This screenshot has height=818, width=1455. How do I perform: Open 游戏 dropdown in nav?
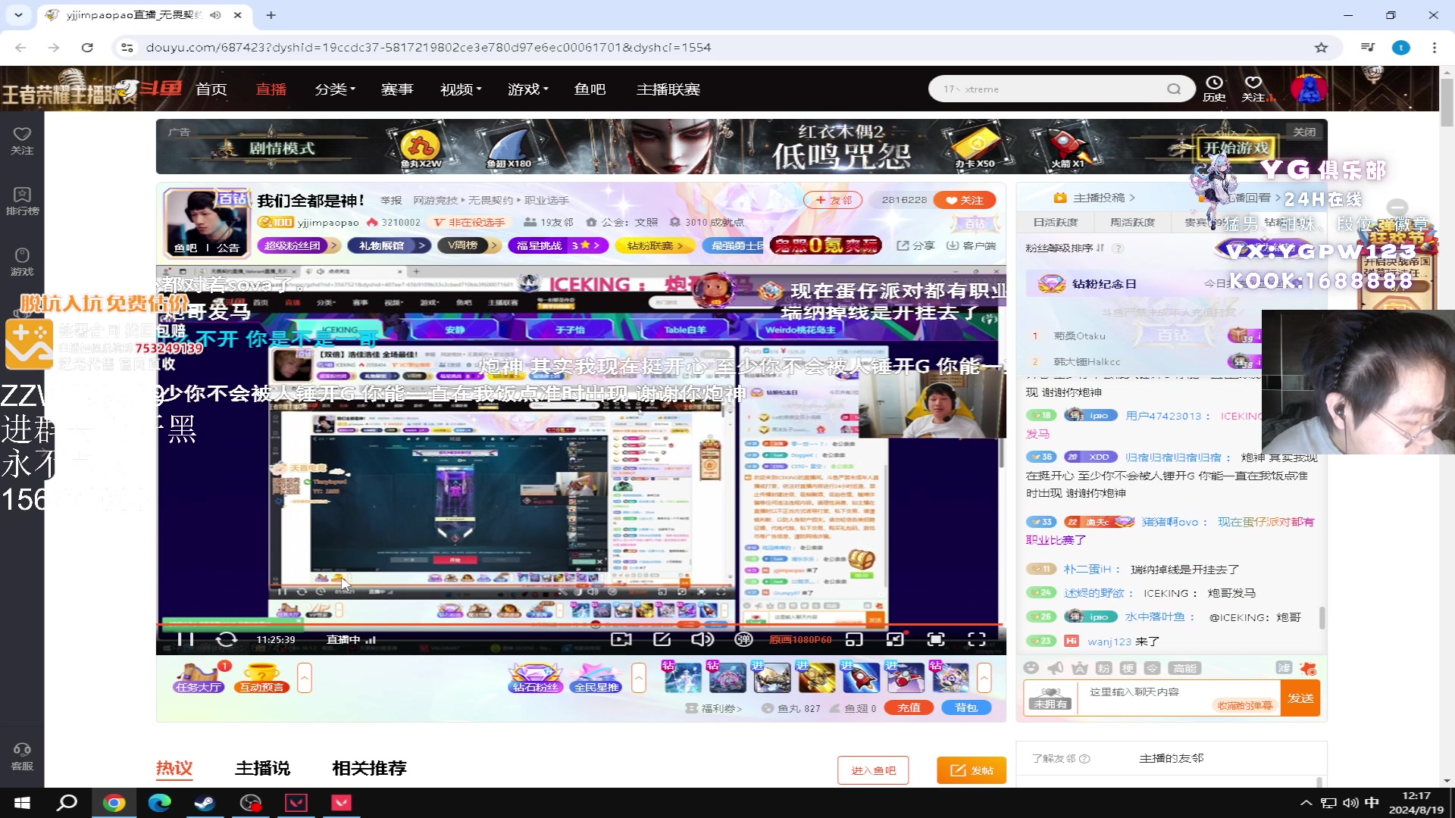[x=528, y=89]
